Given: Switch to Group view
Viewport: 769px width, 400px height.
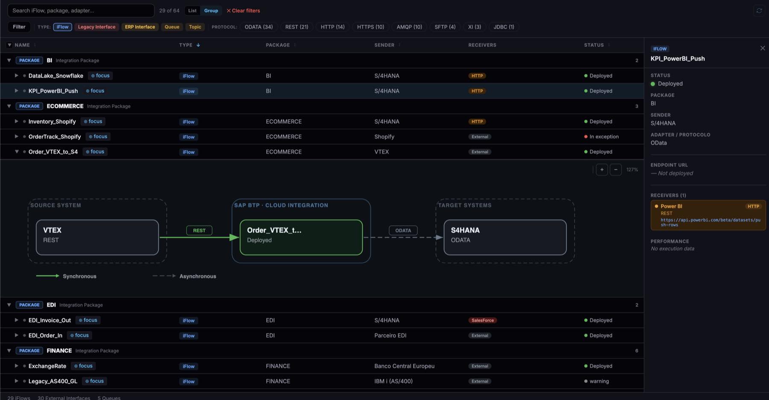Looking at the screenshot, I should [211, 11].
